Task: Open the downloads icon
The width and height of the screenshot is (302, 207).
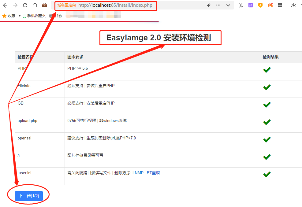Action: tap(294, 5)
